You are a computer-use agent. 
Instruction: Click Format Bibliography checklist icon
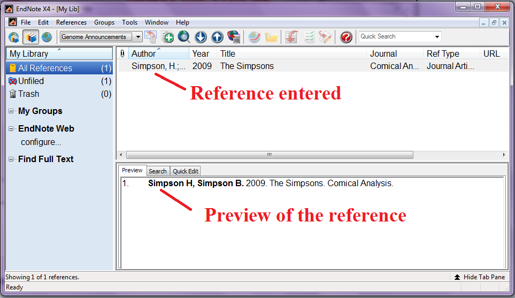[x=309, y=37]
